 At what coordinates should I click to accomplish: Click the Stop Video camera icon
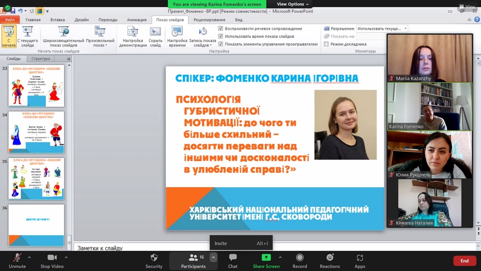point(52,258)
